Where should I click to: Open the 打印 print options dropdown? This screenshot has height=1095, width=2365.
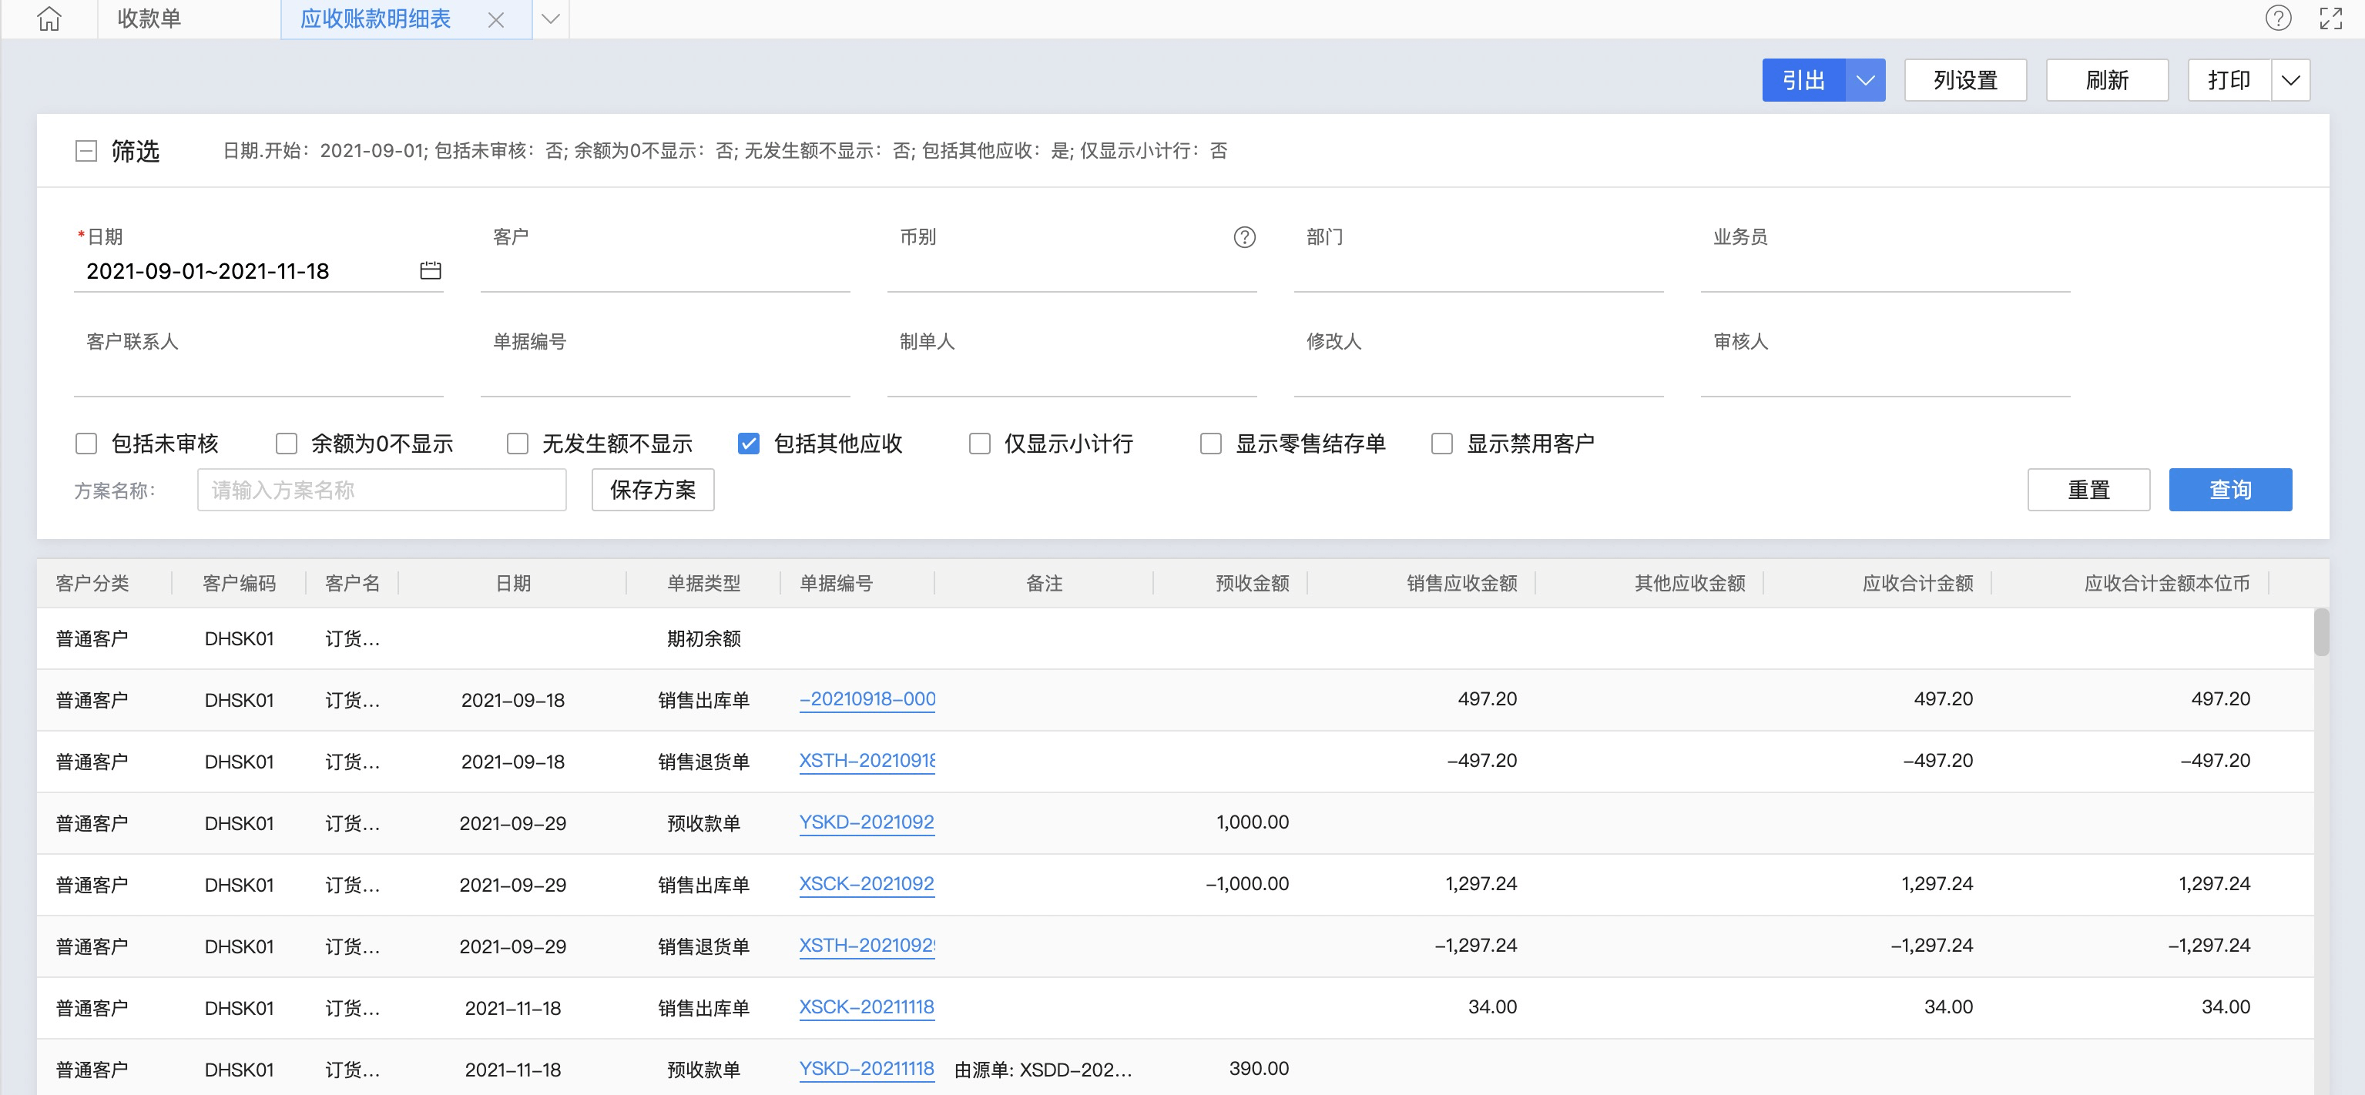coord(2290,81)
